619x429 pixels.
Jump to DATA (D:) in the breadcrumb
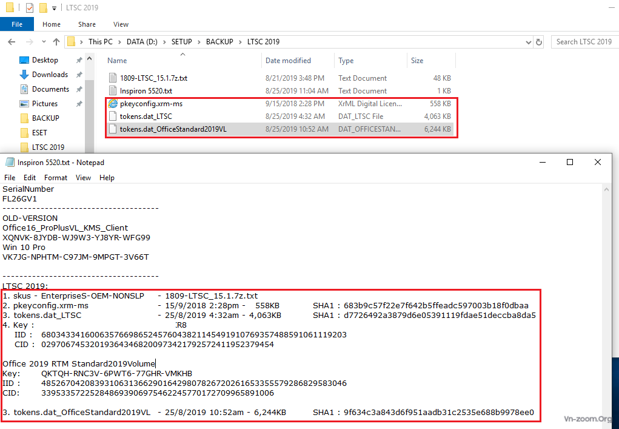click(142, 41)
